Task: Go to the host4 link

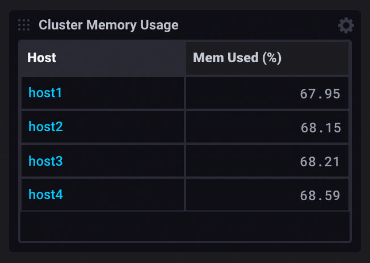Action: (x=45, y=195)
